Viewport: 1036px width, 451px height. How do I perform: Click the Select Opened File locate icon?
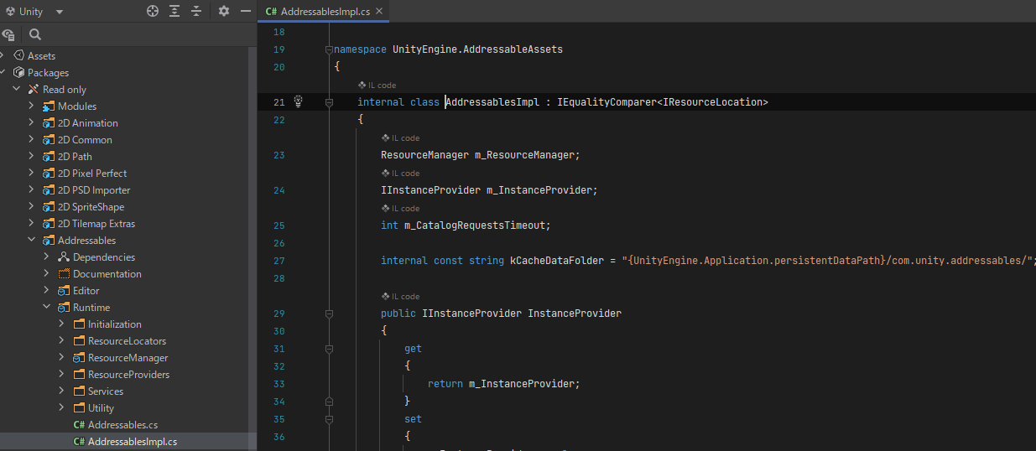[153, 11]
